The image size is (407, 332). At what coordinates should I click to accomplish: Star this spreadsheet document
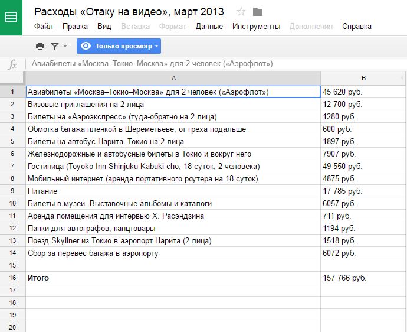[x=241, y=12]
